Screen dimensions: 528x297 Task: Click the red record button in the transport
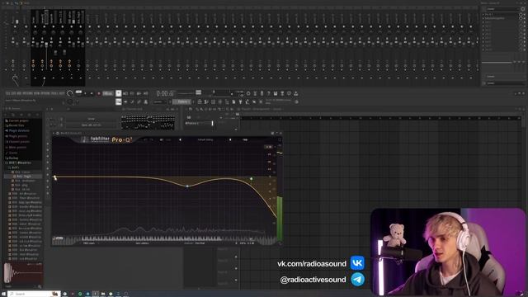(x=99, y=93)
